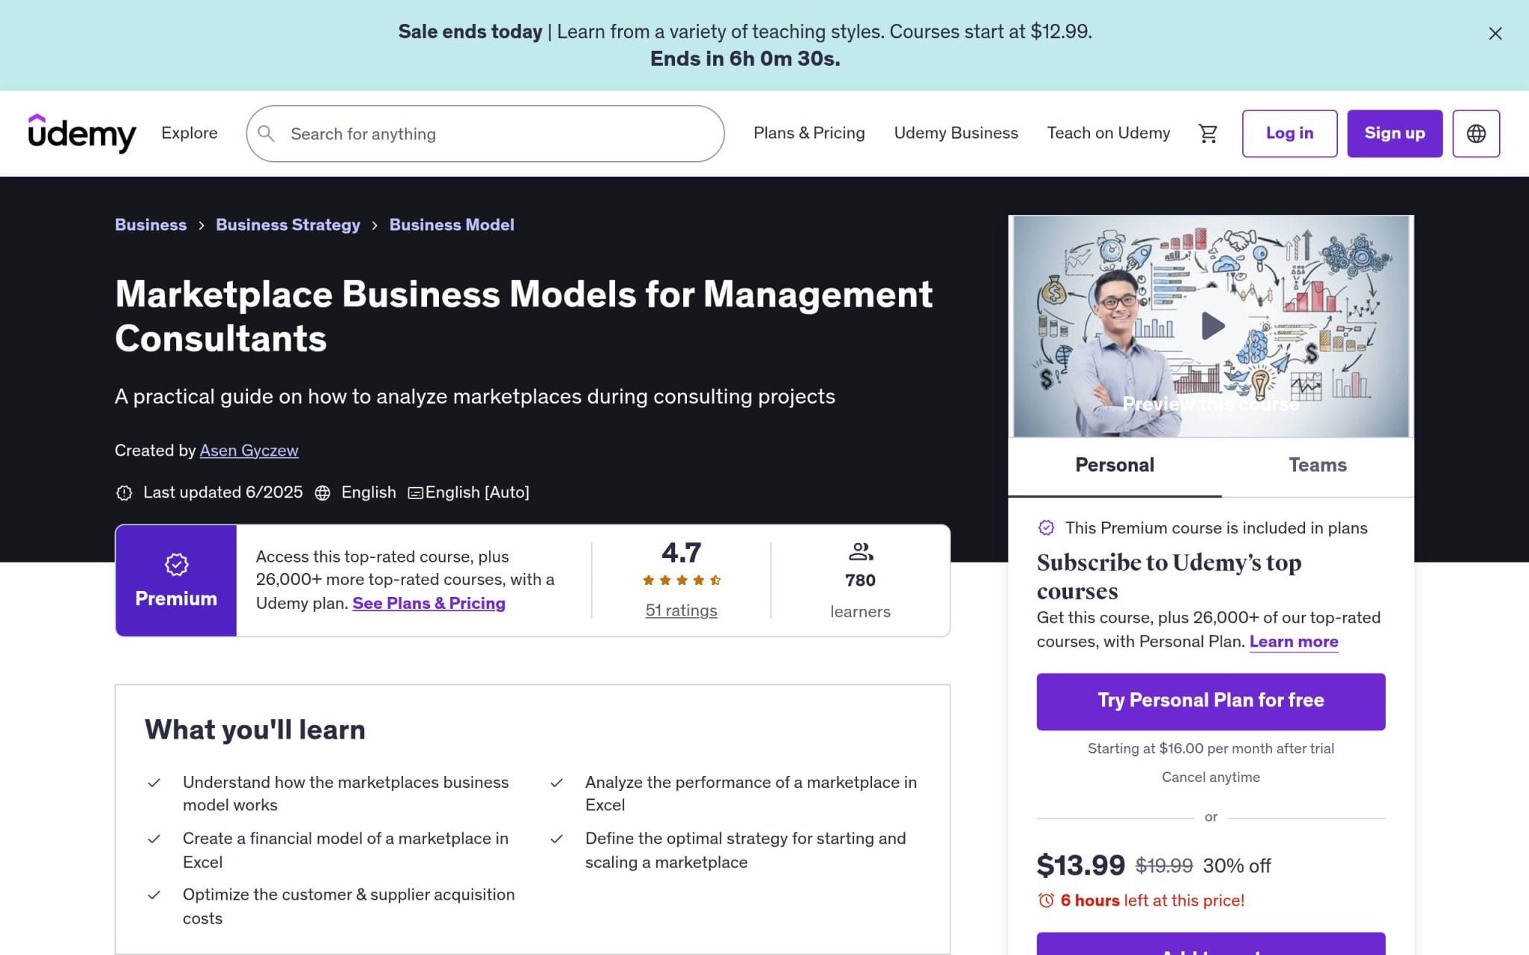
Task: Click the Premium included badge icon in sidebar
Action: (x=1046, y=527)
